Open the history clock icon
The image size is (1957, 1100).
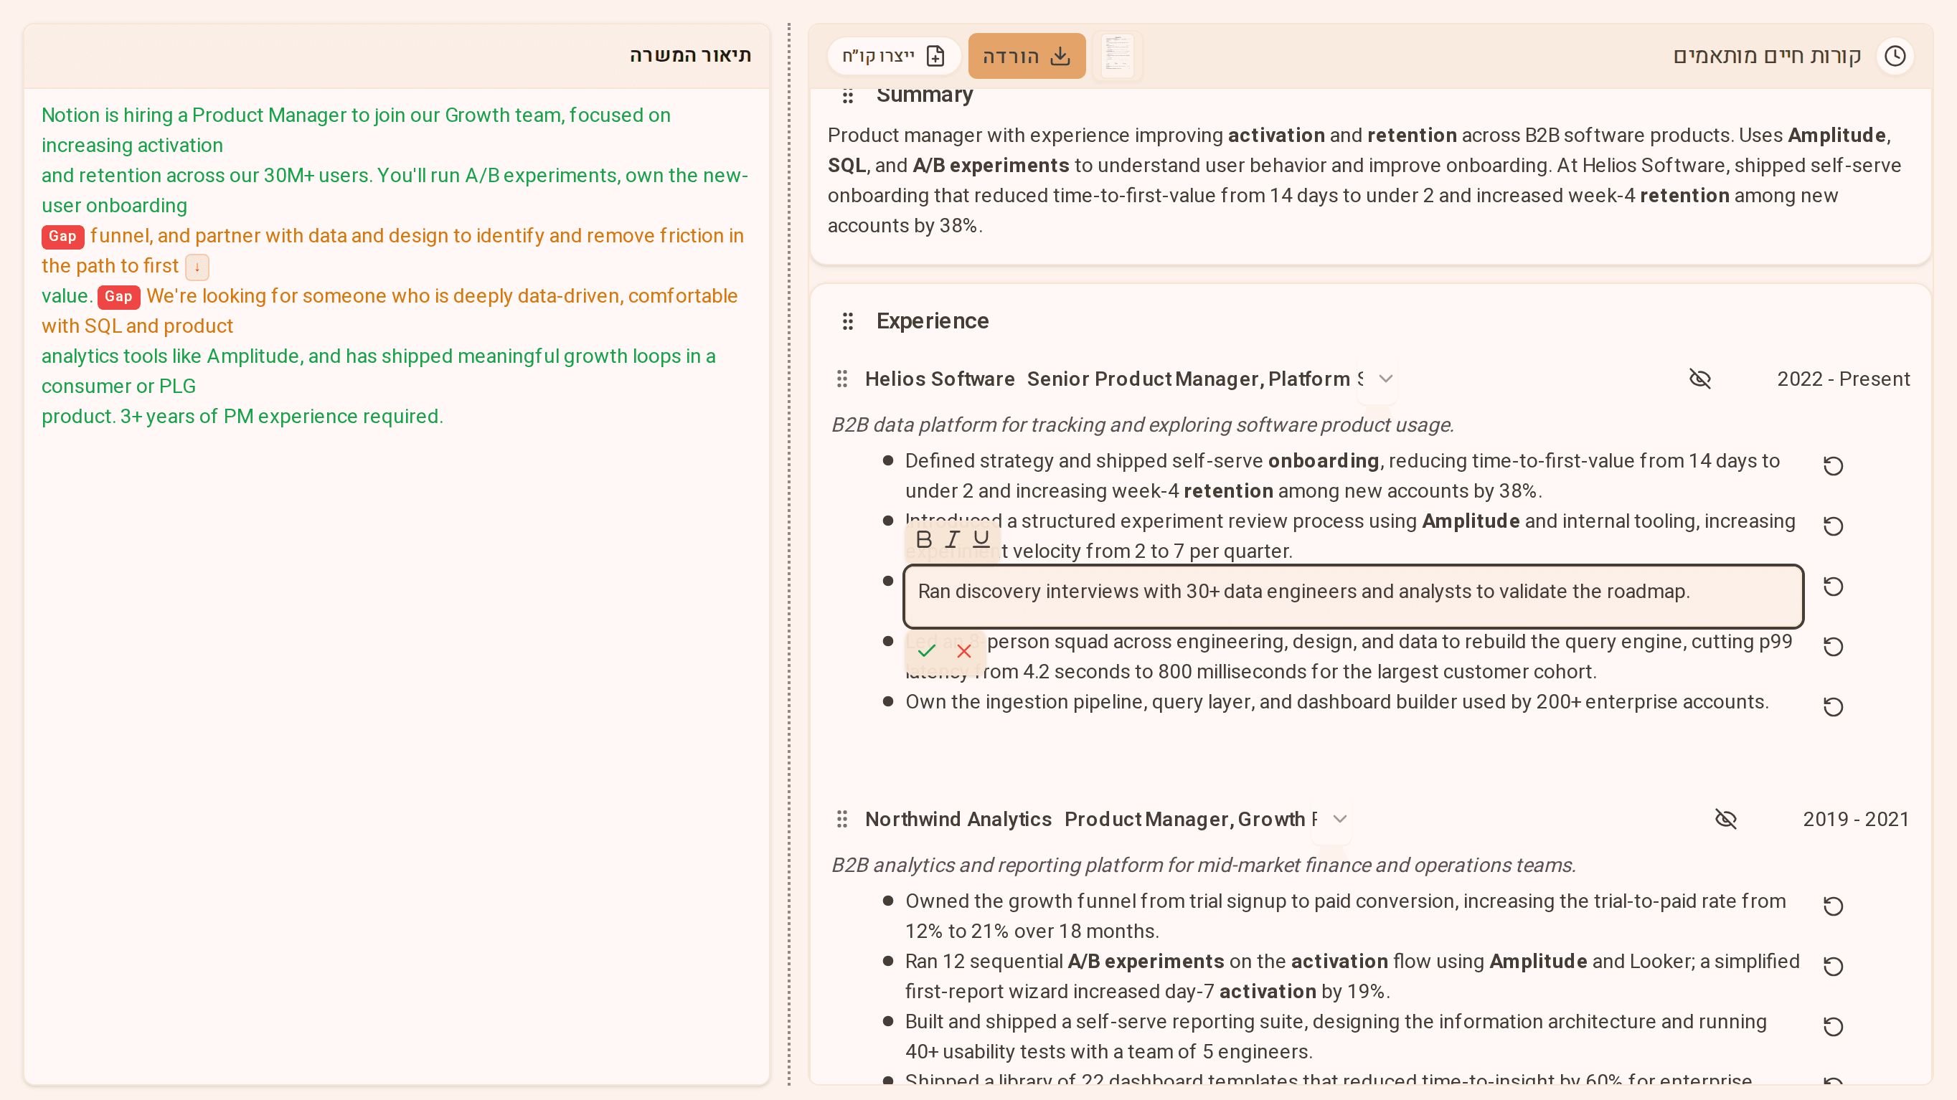point(1895,56)
